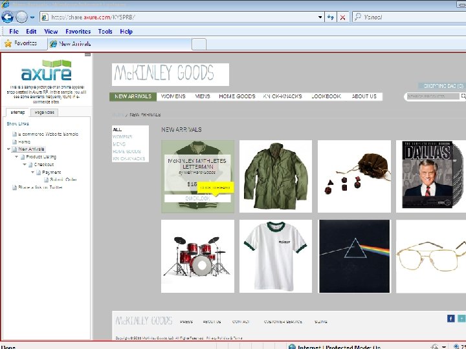Collapse the Product Listing tree node
This screenshot has height=349, width=466.
point(16,156)
